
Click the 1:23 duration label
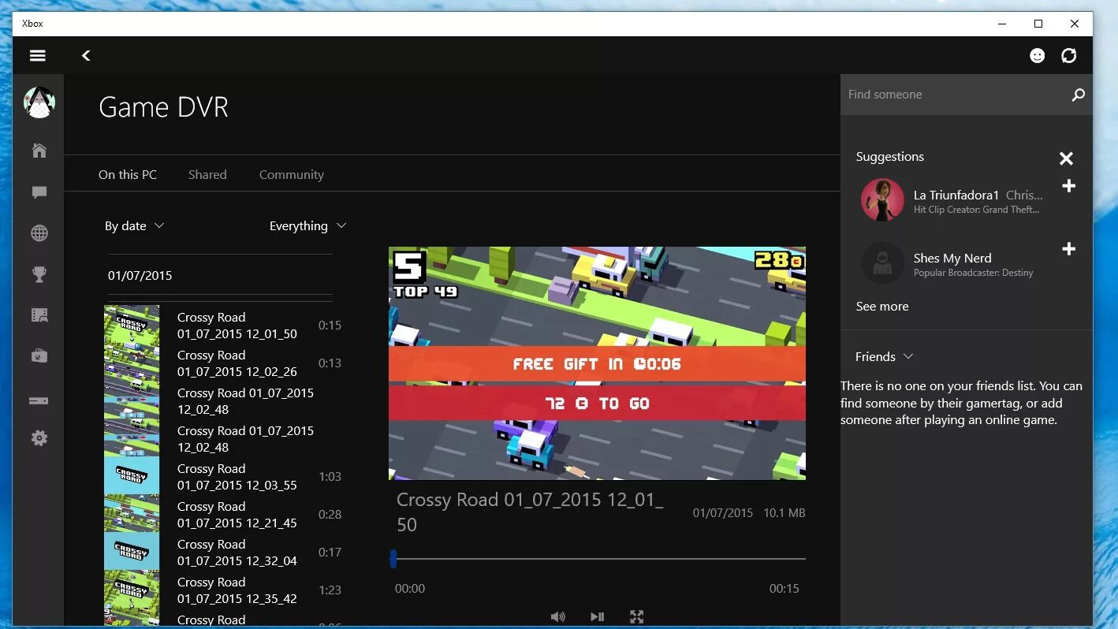coord(330,590)
